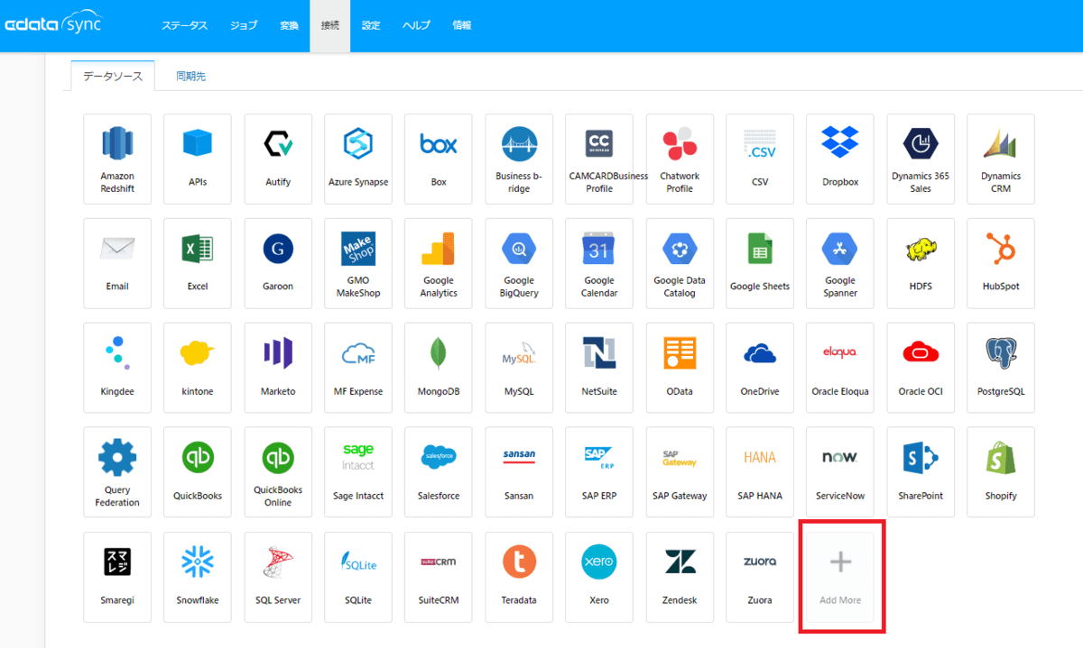
Task: Open the OneDrive connector
Action: (760, 368)
